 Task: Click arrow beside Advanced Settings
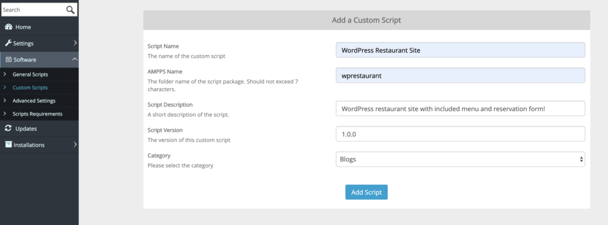coord(5,101)
